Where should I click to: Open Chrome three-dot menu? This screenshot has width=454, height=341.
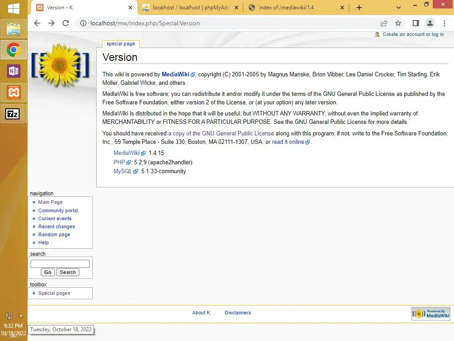click(444, 23)
